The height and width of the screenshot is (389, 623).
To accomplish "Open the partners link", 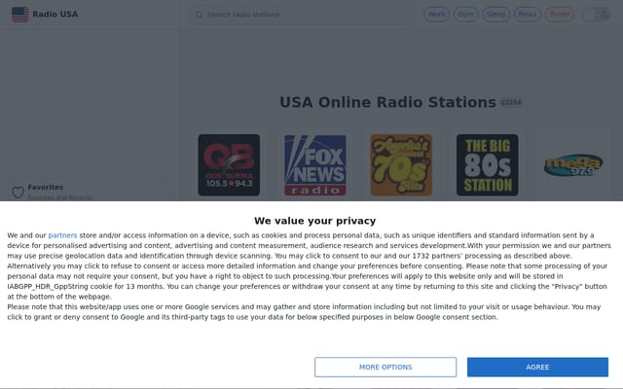I will [x=62, y=235].
